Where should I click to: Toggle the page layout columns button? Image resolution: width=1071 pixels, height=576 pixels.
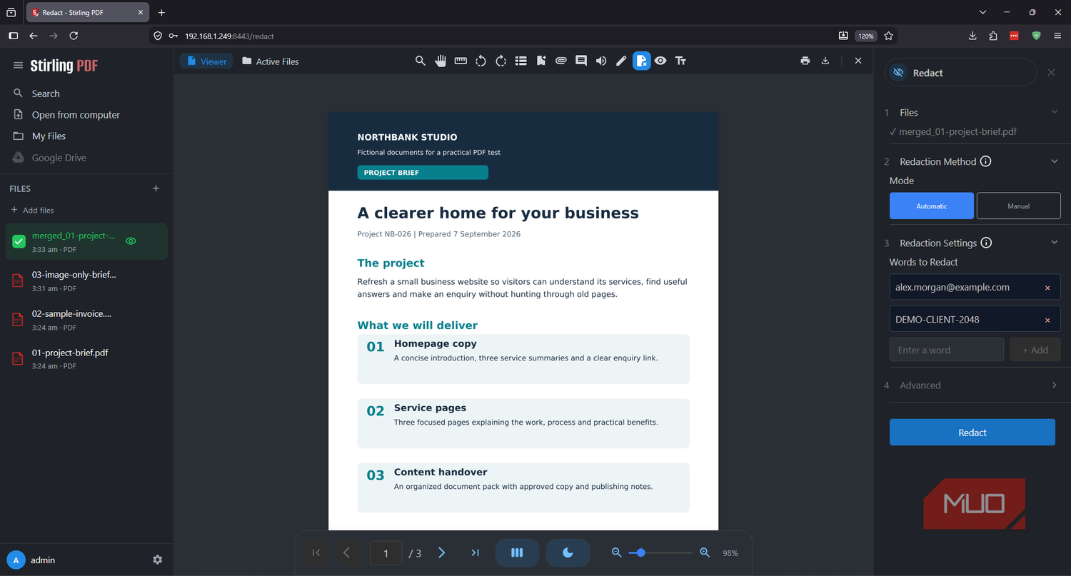(518, 553)
